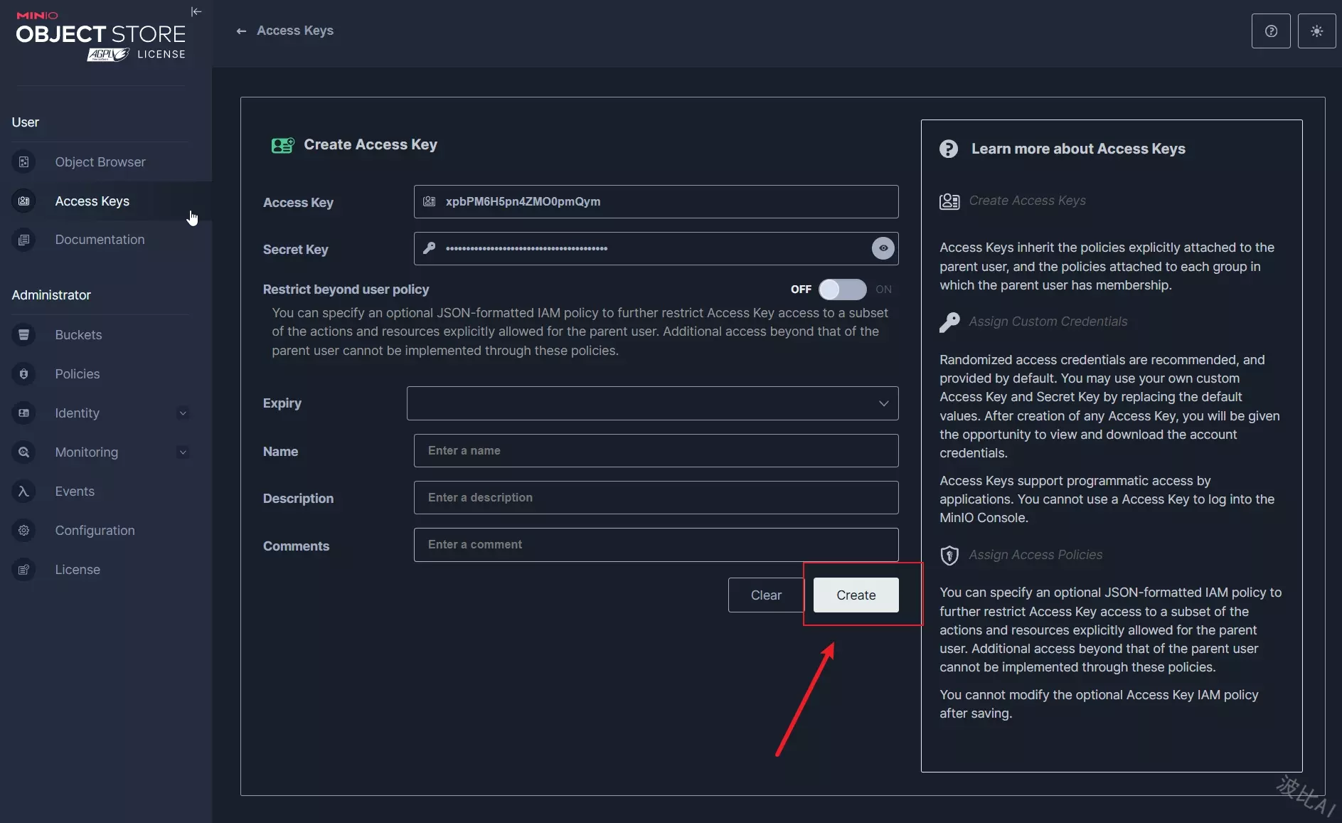The height and width of the screenshot is (823, 1342).
Task: Switch theme with the sun icon button
Action: point(1316,31)
